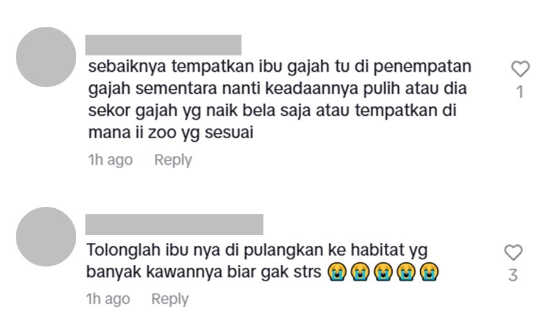Like the comment starting with Tolonglah ibu nya

click(x=513, y=253)
